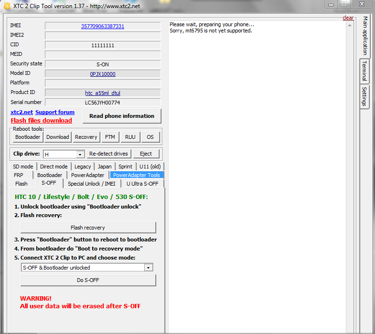Eject the clip drive

(x=146, y=154)
